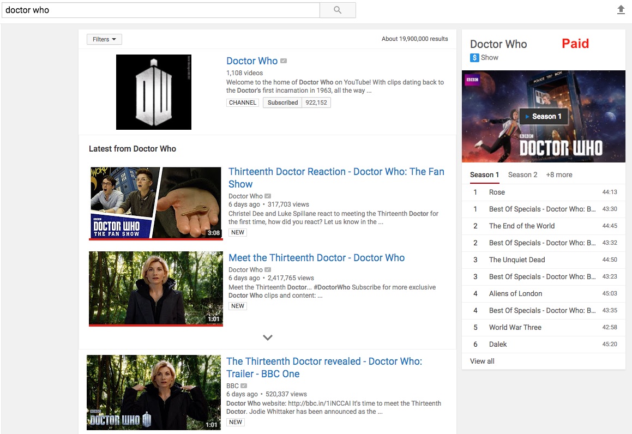Play Best Of Specials lasting 43:35

coord(544,311)
